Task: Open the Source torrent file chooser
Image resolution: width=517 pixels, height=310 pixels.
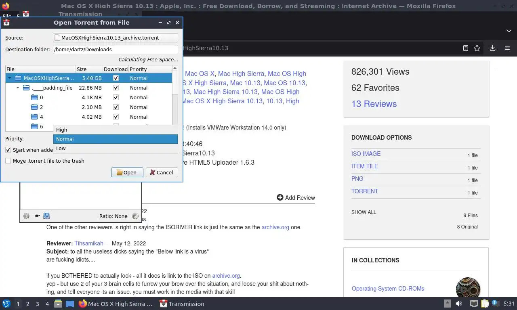Action: click(x=116, y=38)
